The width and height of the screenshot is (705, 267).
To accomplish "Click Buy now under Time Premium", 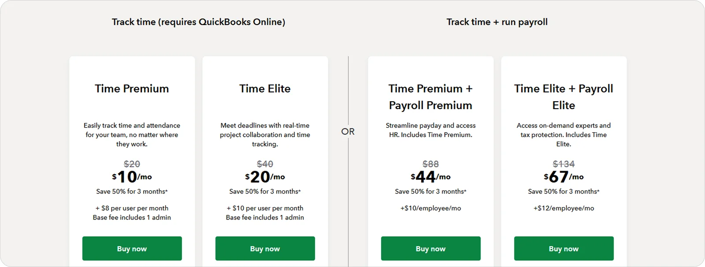I will click(x=132, y=249).
